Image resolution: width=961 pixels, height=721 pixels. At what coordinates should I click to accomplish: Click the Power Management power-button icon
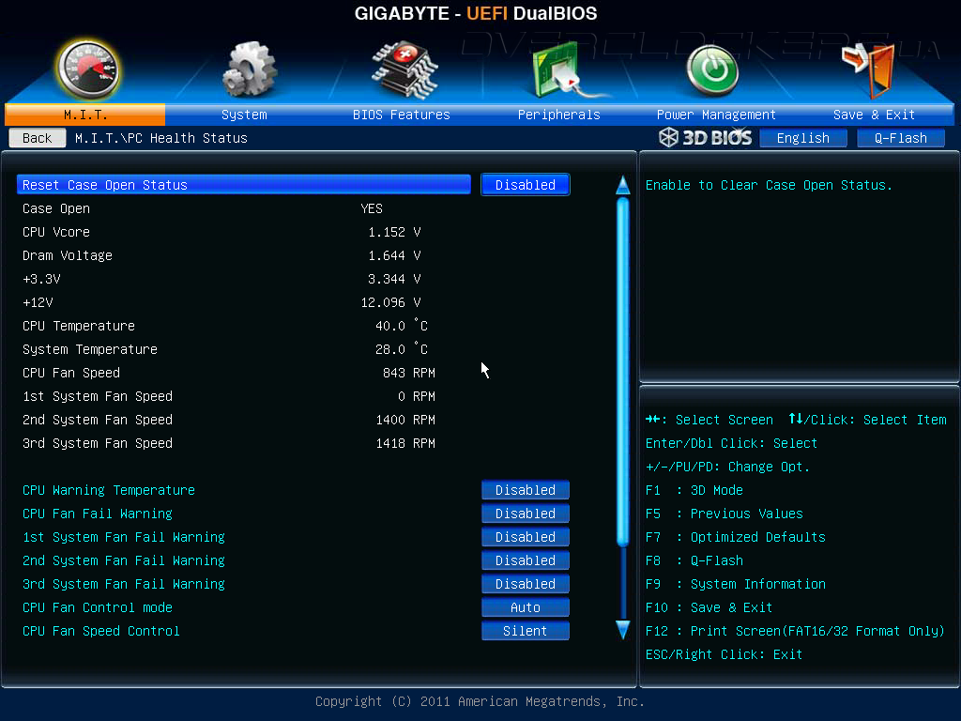712,70
